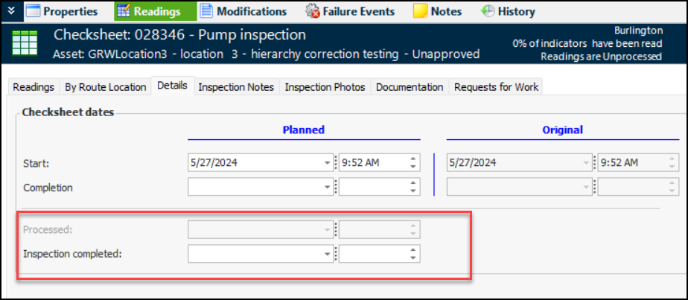Click the Planned Start date field
This screenshot has width=688, height=300.
coord(253,163)
